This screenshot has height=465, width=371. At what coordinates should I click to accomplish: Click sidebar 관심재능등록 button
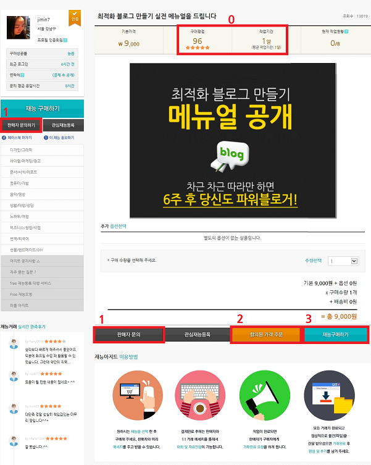click(63, 125)
